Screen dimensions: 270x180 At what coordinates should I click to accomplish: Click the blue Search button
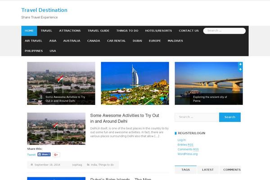pos(229,117)
